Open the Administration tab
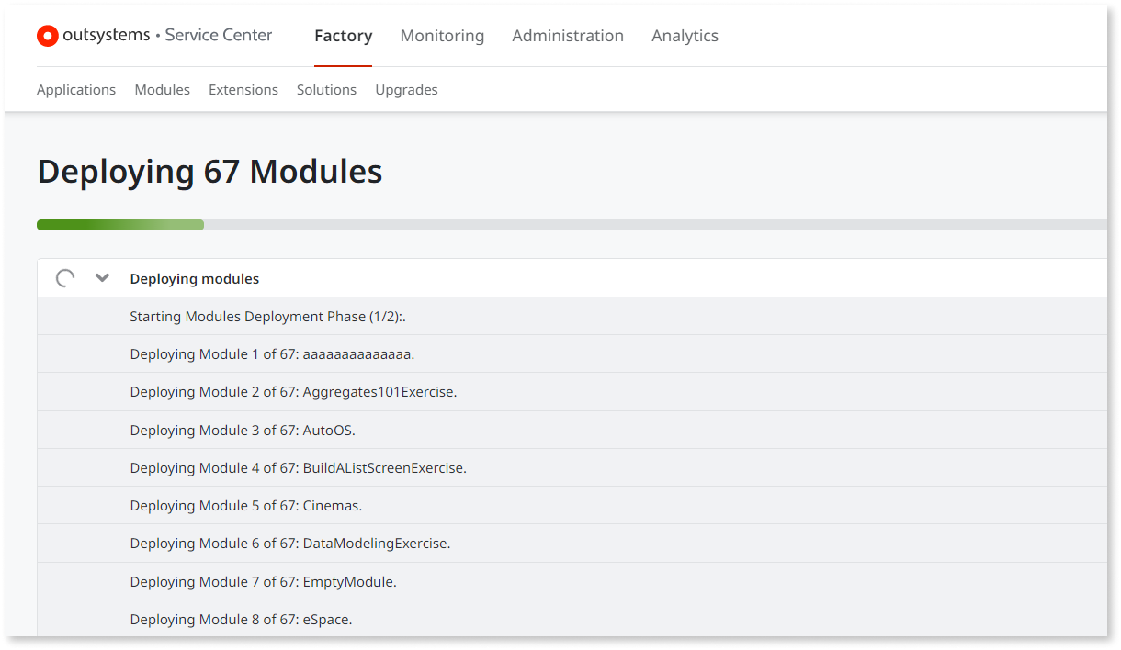This screenshot has width=1121, height=650. coord(568,36)
